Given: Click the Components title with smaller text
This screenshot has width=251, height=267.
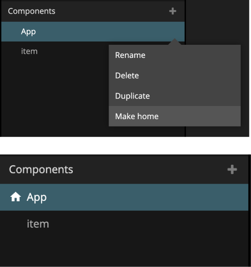Looking at the screenshot, I should coord(31,11).
